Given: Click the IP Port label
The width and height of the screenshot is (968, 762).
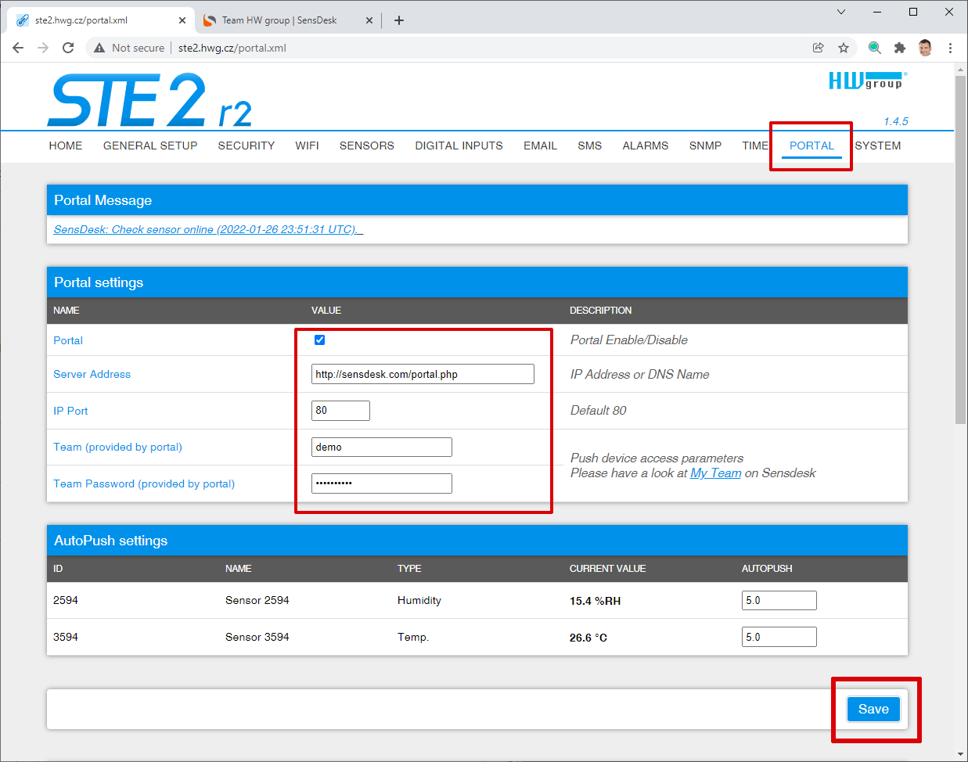Looking at the screenshot, I should [x=70, y=411].
